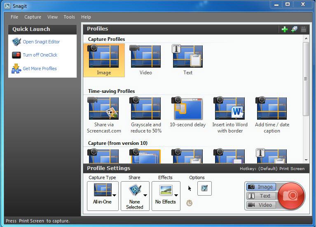Click the Get More Profiles link
Screen dimensions: 316x227
pos(40,69)
